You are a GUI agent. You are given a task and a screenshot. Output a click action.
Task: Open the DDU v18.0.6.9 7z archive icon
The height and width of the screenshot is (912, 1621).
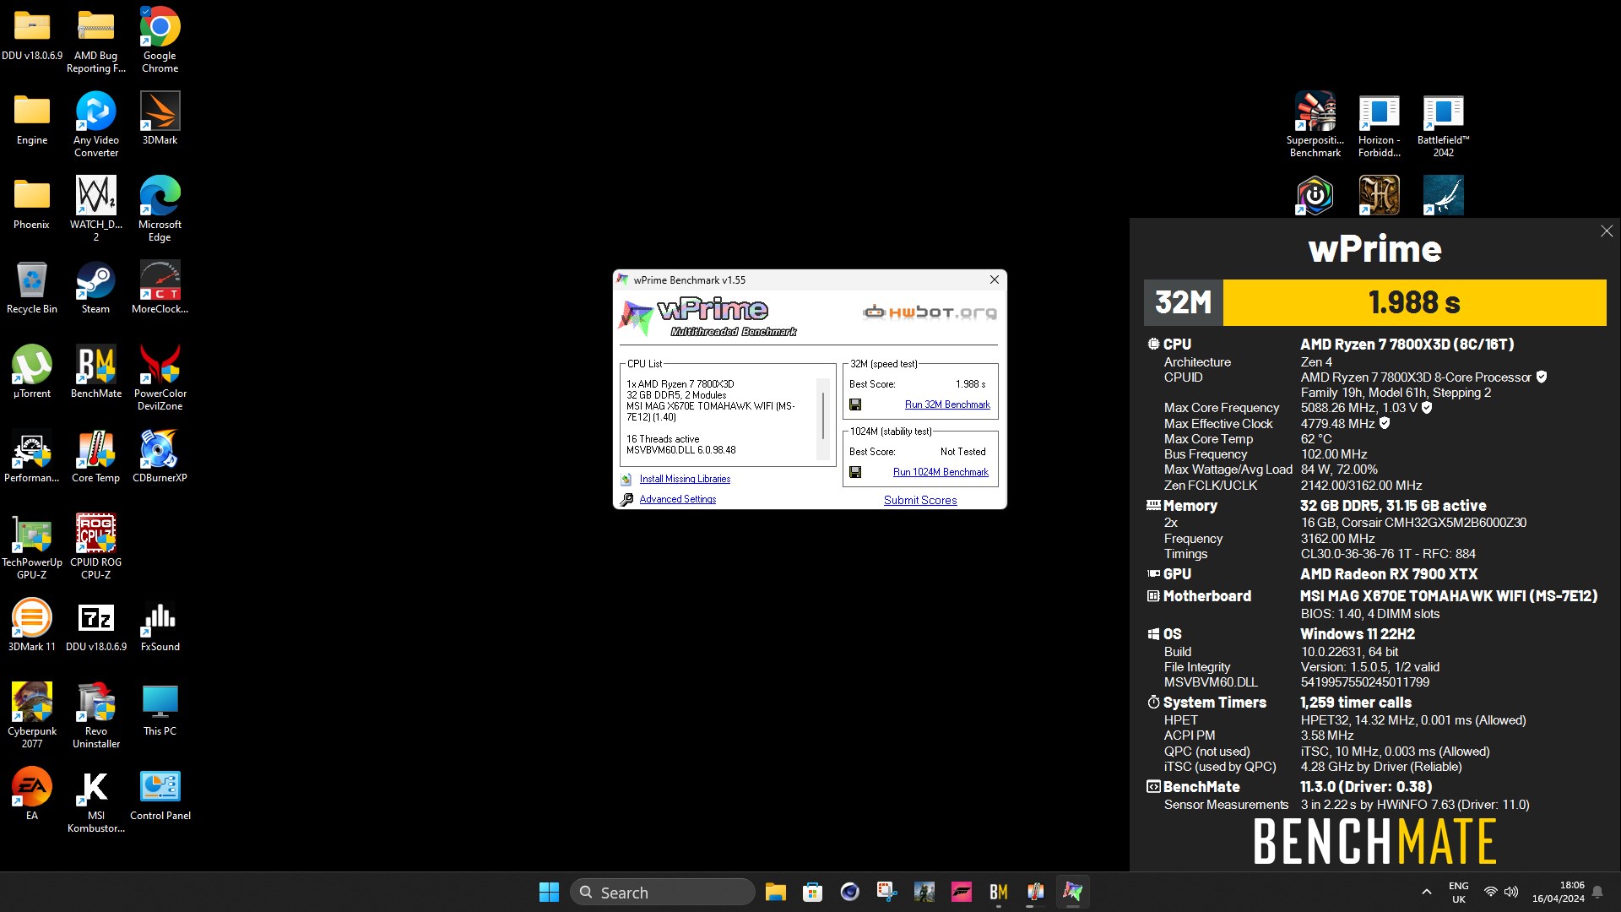(96, 625)
